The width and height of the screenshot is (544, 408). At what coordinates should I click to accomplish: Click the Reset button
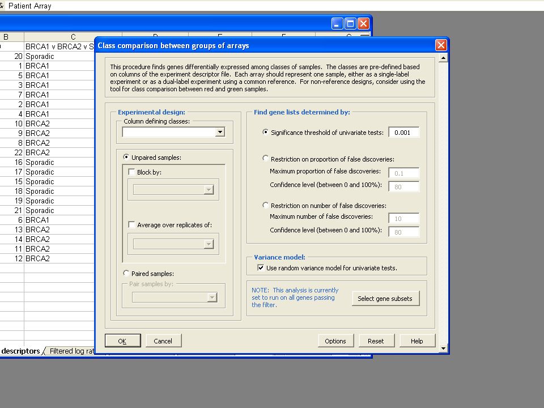pyautogui.click(x=376, y=341)
